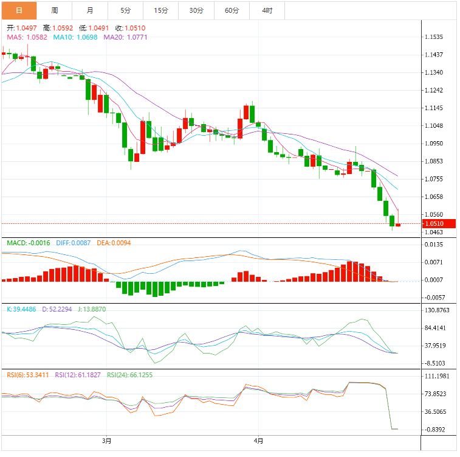
Task: Click the D: 52.2294 value
Action: click(57, 309)
